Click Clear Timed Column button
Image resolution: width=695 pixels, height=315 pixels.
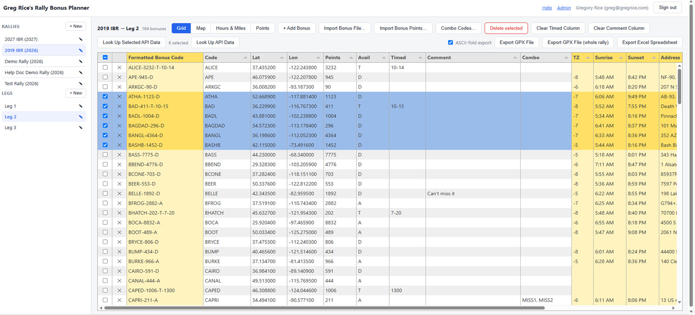(x=558, y=28)
